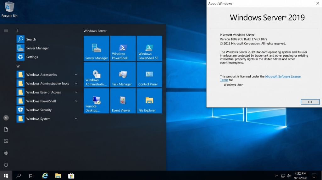Open the Windows System folder
322x180 pixels.
pyautogui.click(x=47, y=119)
